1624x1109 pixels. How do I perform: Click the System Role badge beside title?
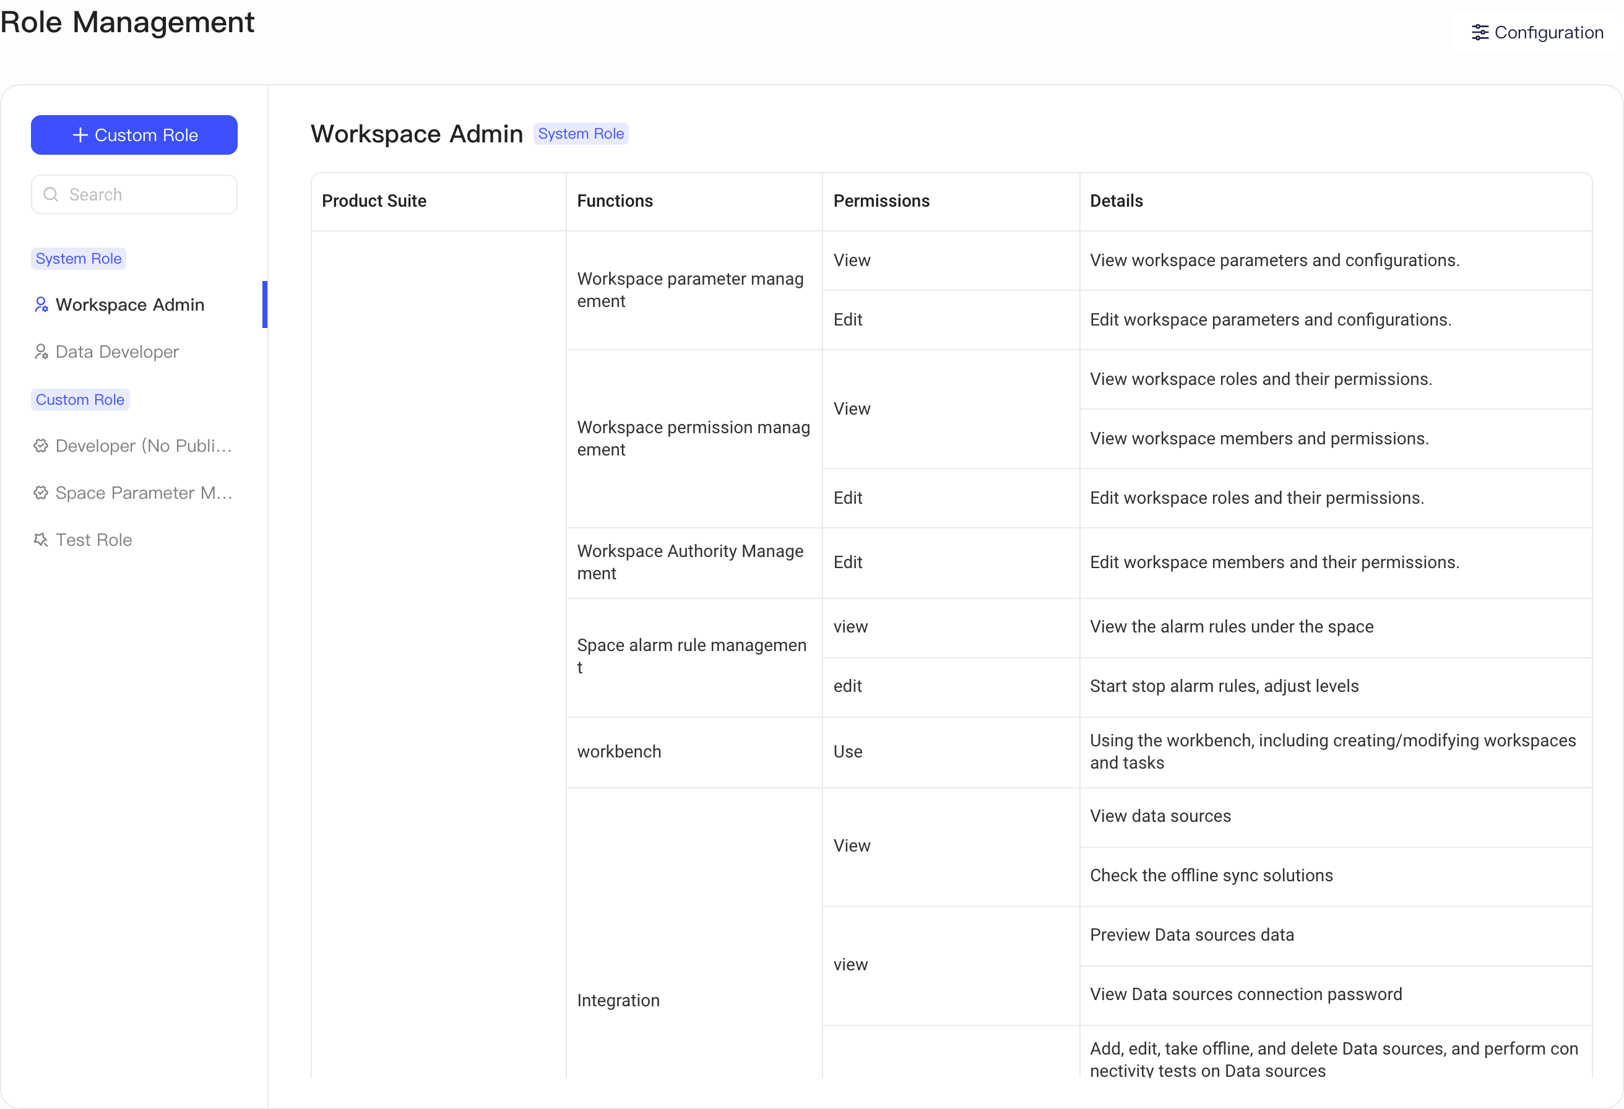click(x=581, y=134)
